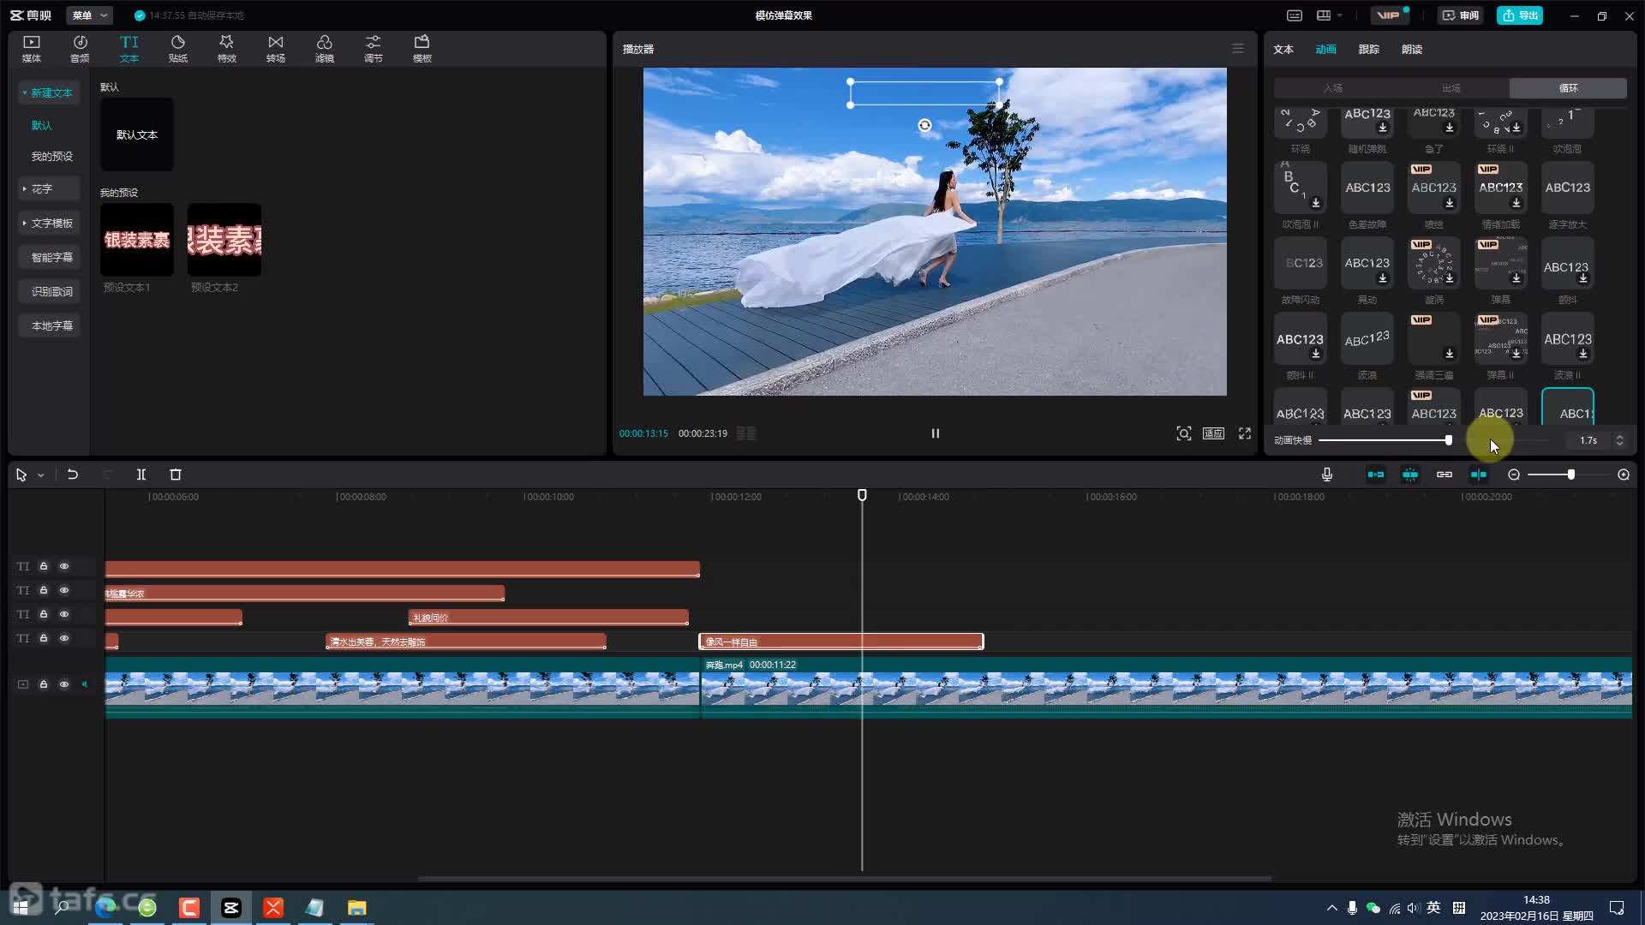Open the 媒体 (Media) panel
This screenshot has width=1645, height=925.
click(x=32, y=49)
